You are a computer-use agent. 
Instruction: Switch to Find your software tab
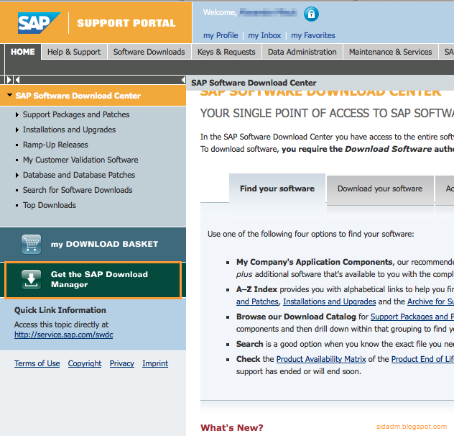(x=277, y=189)
